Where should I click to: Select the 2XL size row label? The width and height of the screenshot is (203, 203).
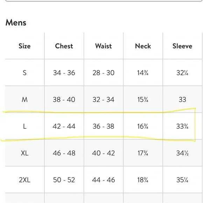pyautogui.click(x=24, y=180)
